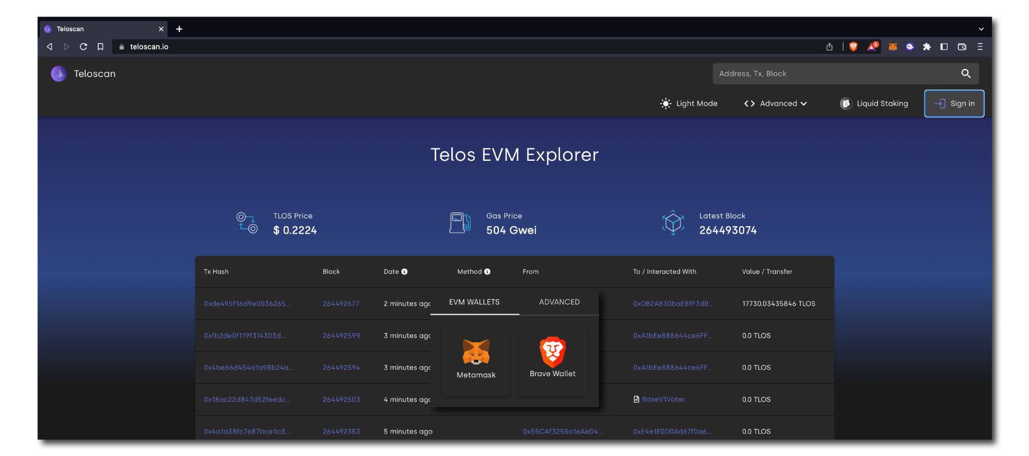The height and width of the screenshot is (456, 1029).
Task: Click the 17730.03435846 TLOS value
Action: (x=779, y=304)
